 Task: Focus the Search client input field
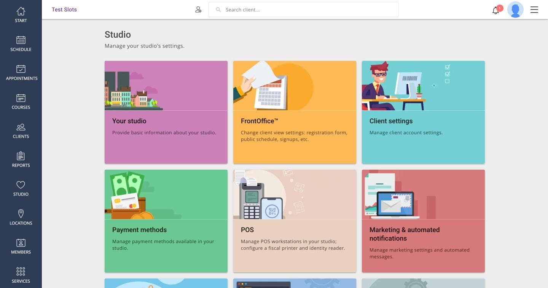click(303, 10)
